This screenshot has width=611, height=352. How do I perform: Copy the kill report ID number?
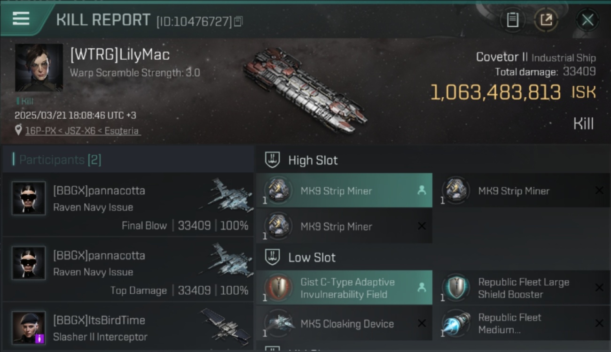(x=238, y=21)
